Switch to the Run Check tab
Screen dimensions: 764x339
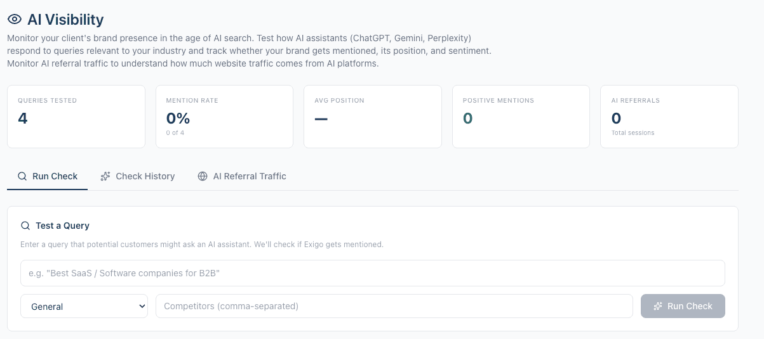tap(48, 176)
